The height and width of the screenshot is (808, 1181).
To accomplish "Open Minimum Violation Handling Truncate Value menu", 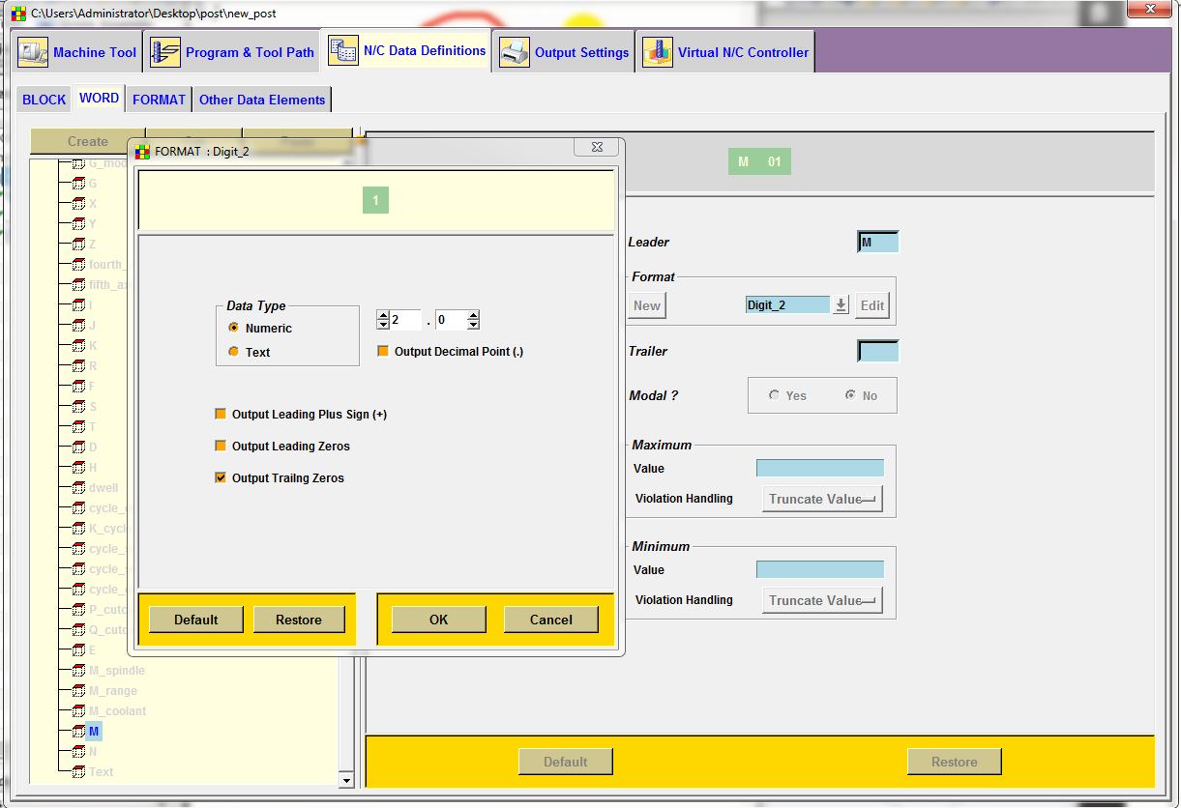I will click(x=823, y=600).
